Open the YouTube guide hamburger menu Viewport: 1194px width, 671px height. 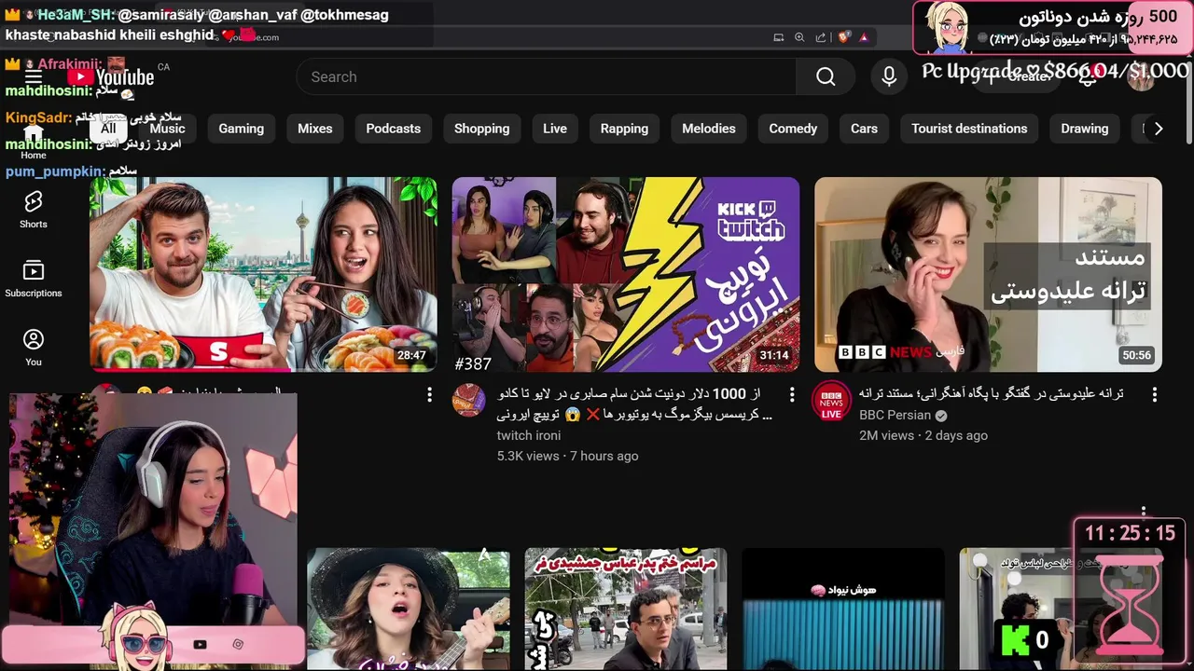pos(34,76)
